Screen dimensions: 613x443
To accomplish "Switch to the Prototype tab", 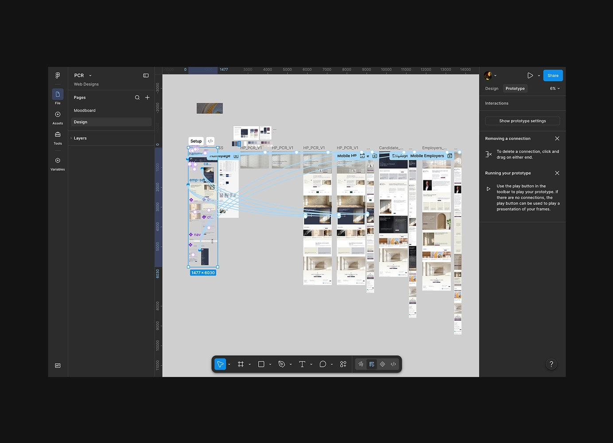I will point(515,89).
